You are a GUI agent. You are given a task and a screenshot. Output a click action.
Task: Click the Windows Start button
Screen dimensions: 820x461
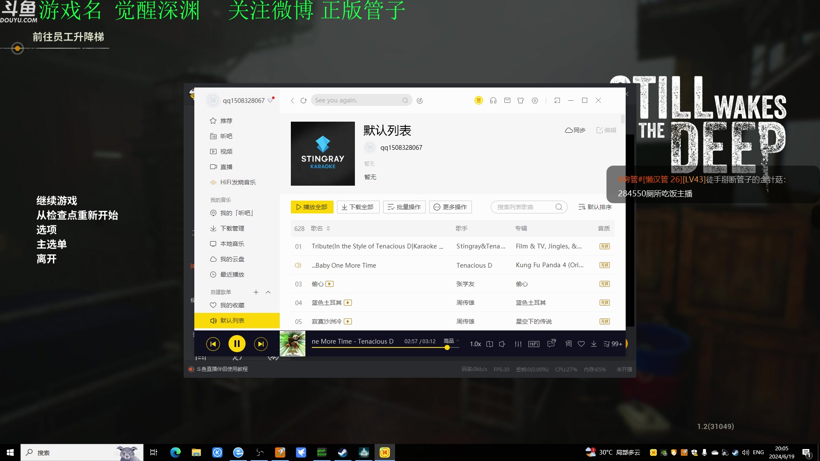coord(10,452)
